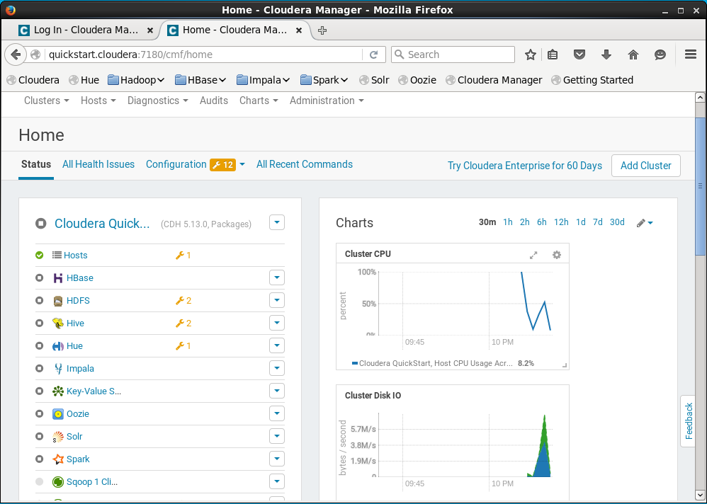Screen dimensions: 707x504
Task: Open Try Cloudera Enterprise for 60 Days
Action: tap(524, 165)
